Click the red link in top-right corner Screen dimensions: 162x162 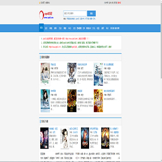click(119, 3)
